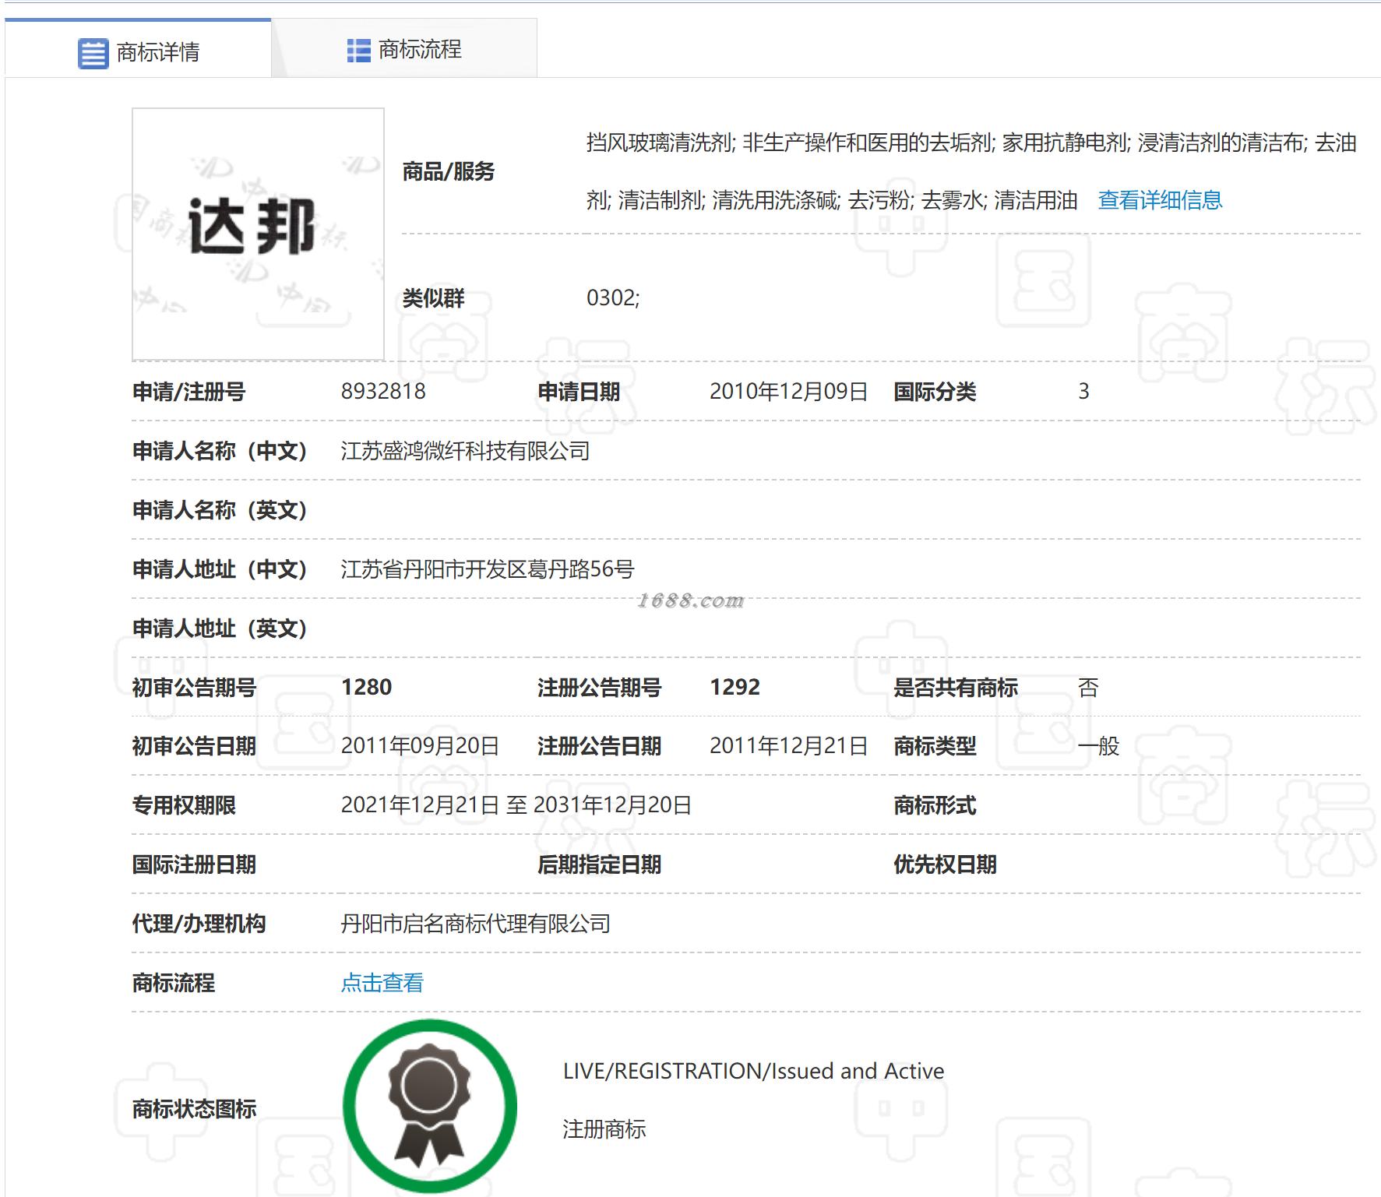Click the 商标详情 document icon

point(93,53)
